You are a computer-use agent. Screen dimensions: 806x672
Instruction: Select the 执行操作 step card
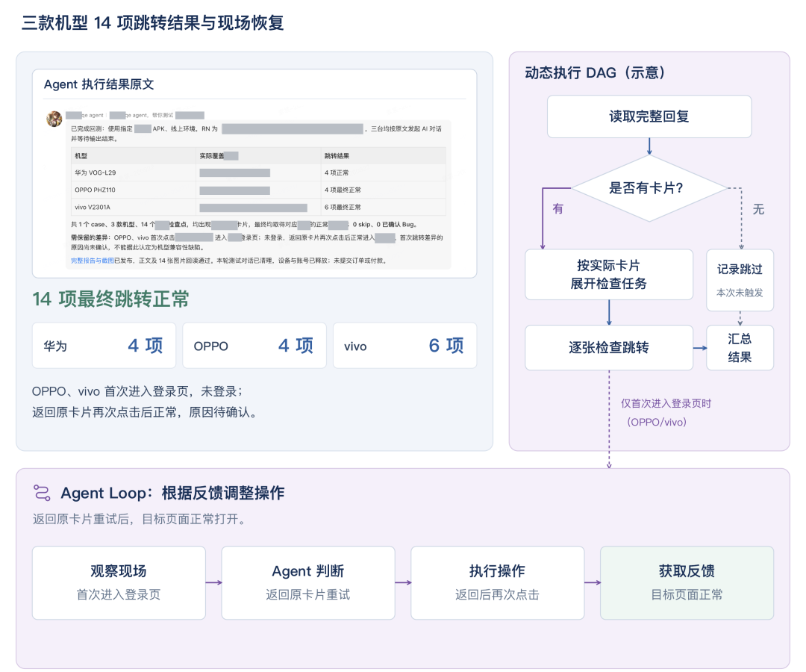tap(498, 582)
